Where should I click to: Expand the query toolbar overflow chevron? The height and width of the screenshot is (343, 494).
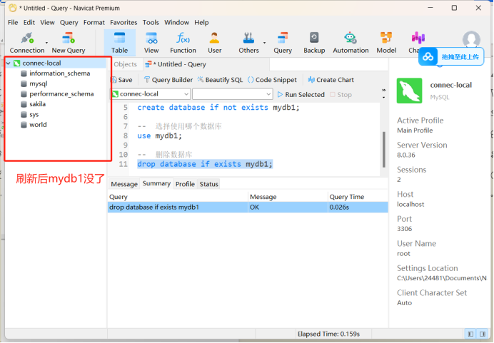[x=384, y=91]
